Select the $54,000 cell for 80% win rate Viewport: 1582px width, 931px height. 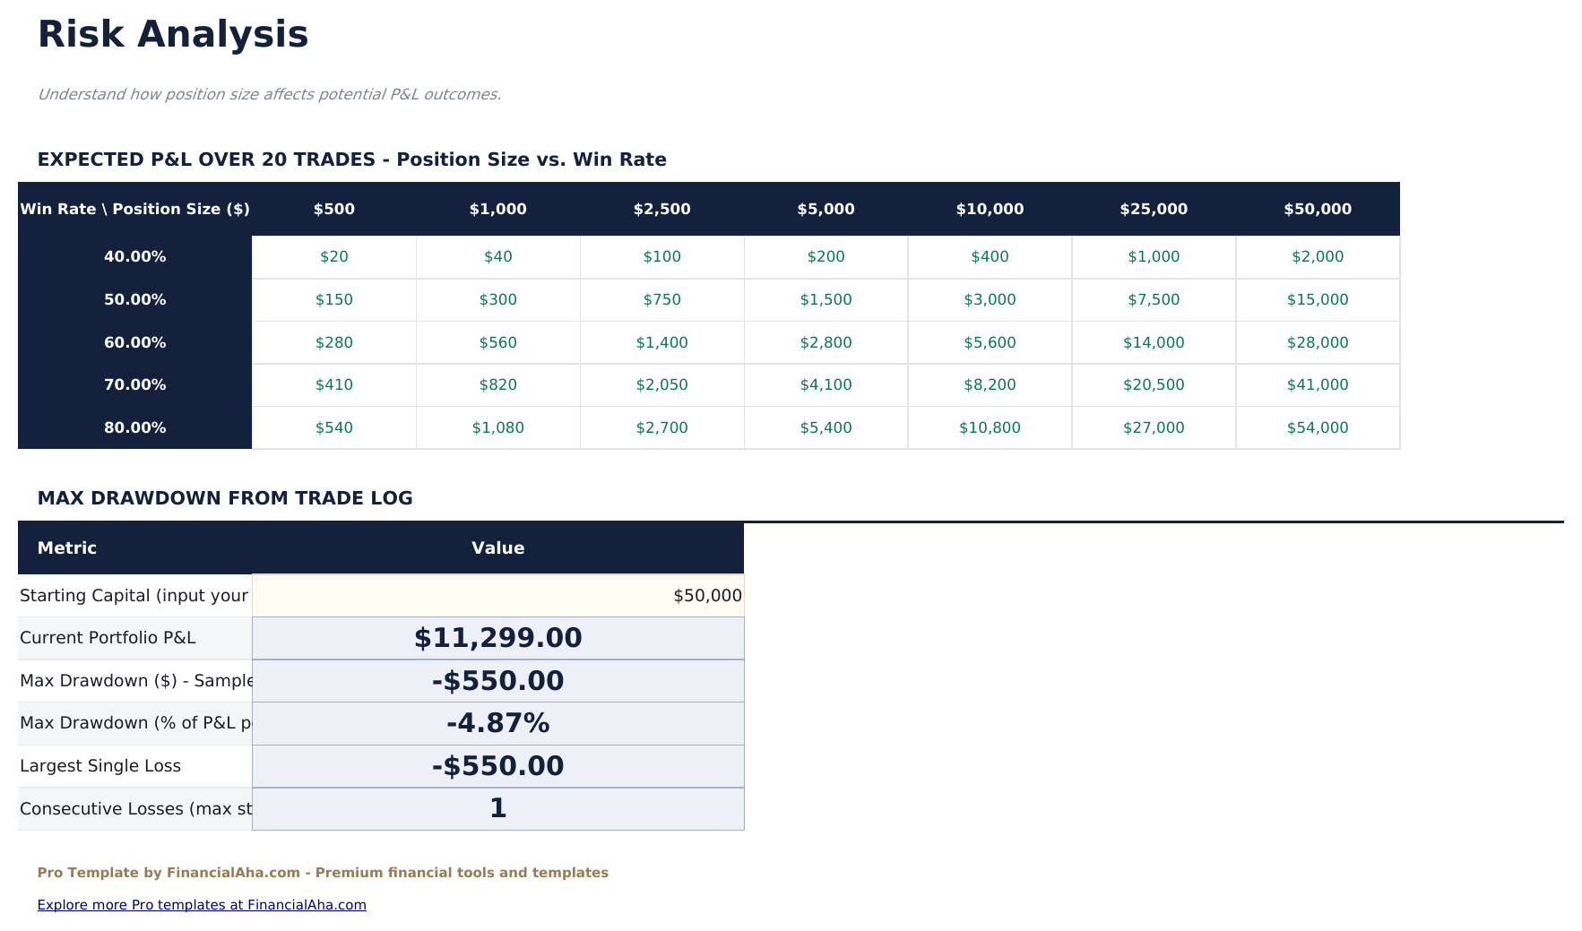point(1318,427)
